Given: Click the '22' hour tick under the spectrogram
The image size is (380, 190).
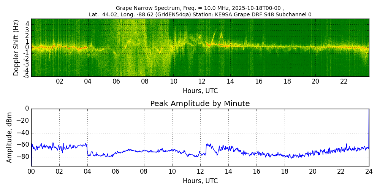Looking at the screenshot, I should (344, 81).
